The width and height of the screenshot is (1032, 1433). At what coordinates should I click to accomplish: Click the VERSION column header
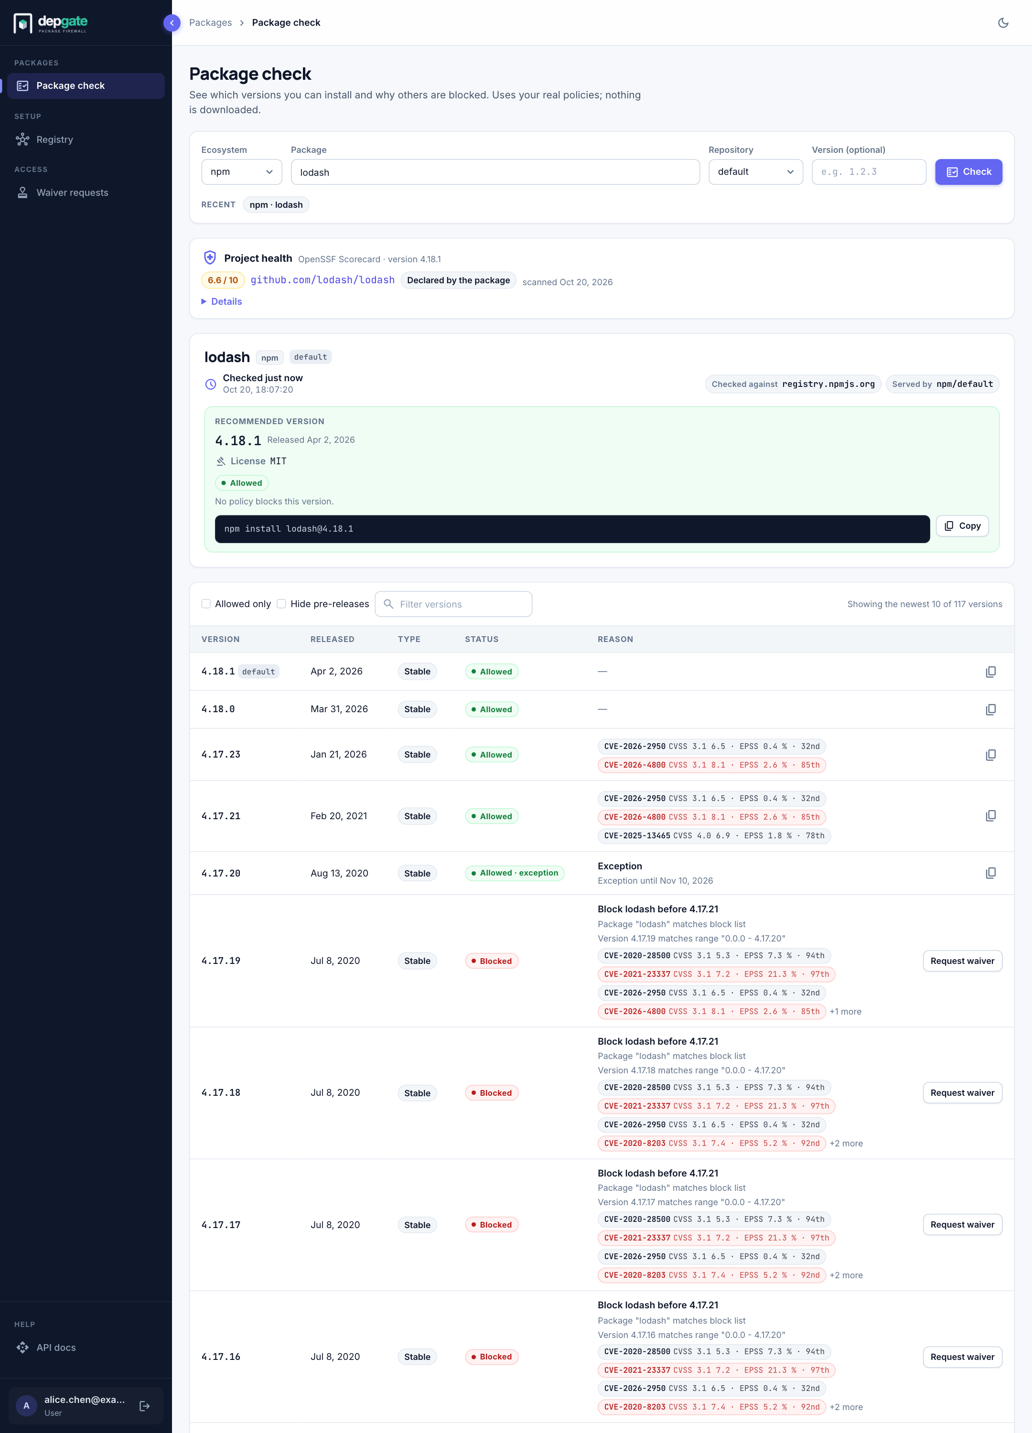coord(221,640)
